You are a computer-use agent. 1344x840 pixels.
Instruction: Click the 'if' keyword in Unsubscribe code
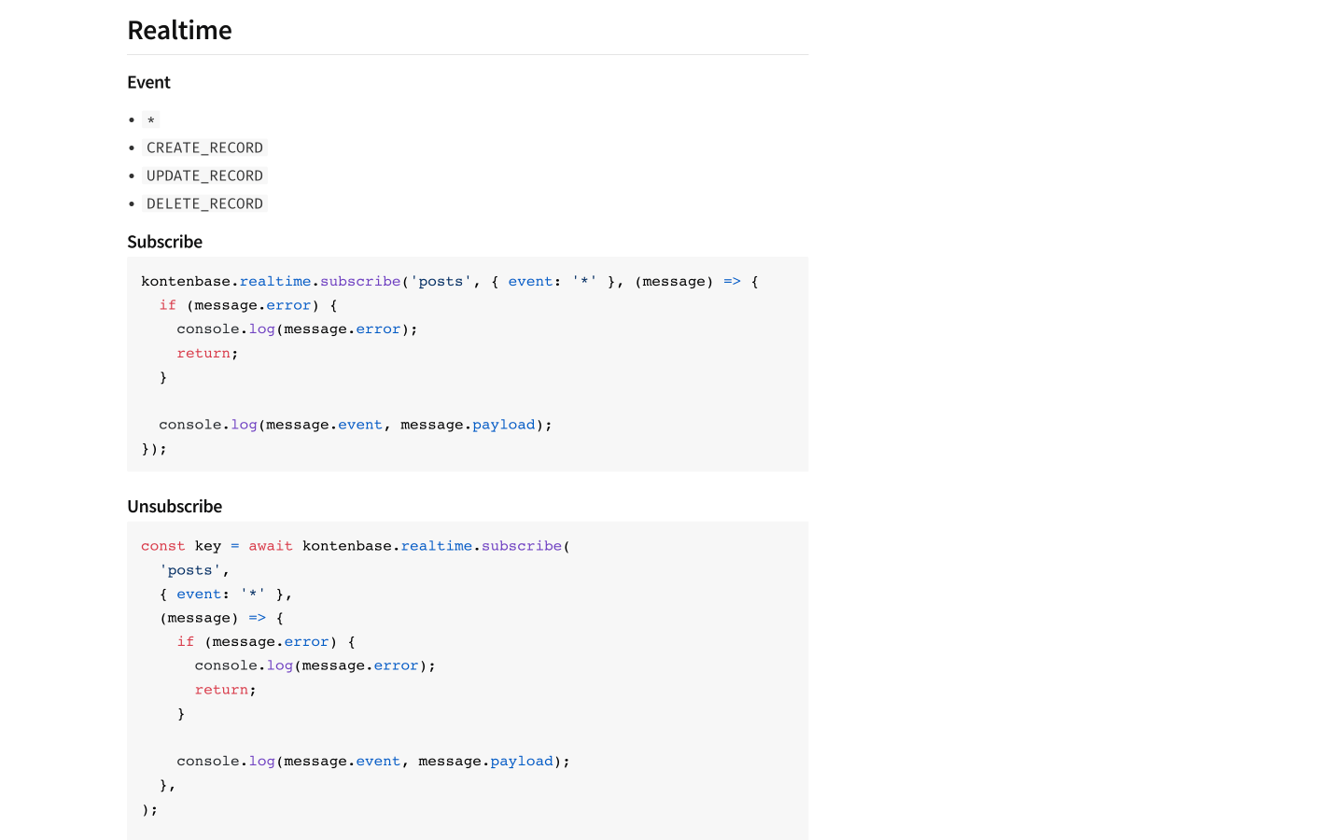click(186, 642)
